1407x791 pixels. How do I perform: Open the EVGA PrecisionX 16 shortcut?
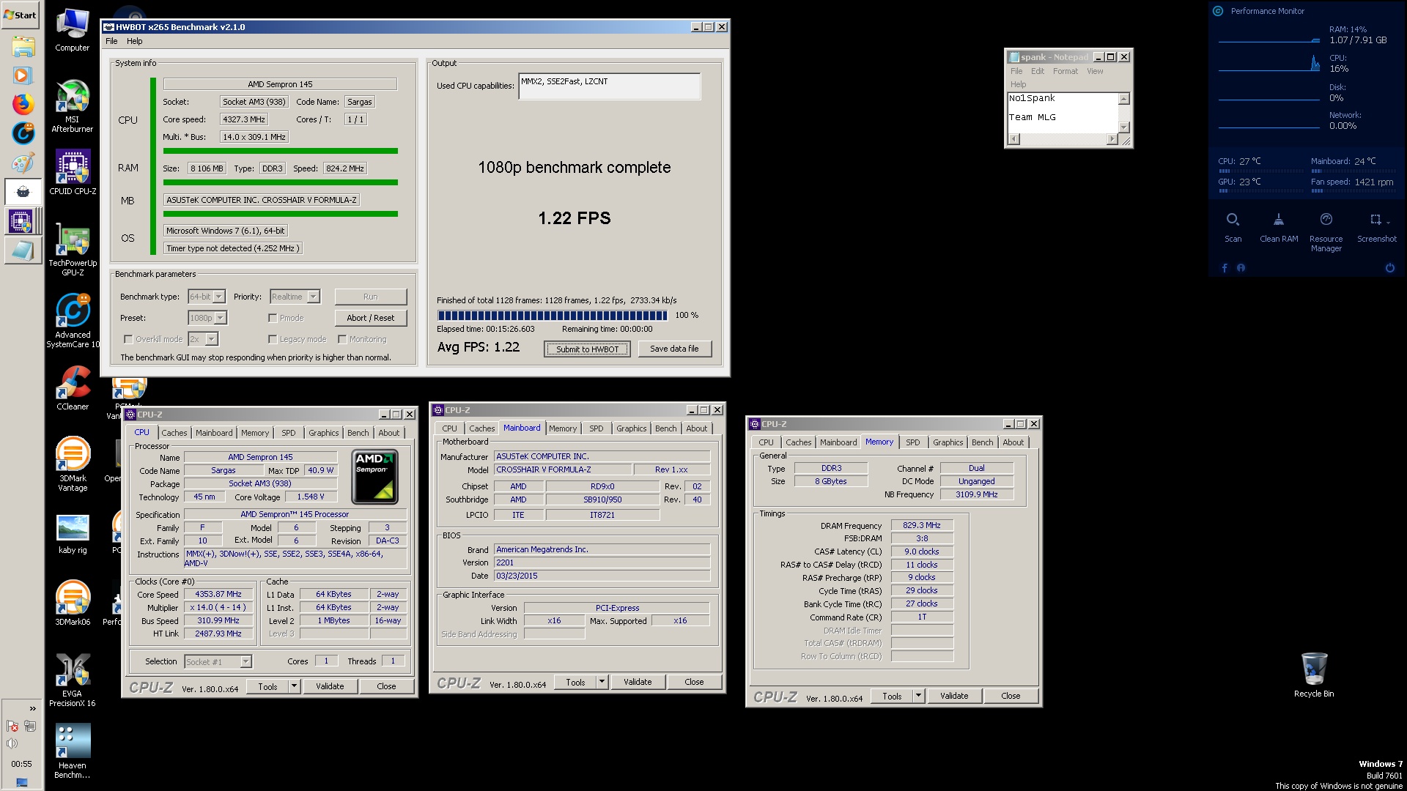(73, 680)
